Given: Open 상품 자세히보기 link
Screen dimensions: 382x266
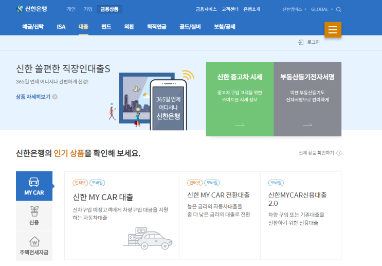Looking at the screenshot, I should 33,97.
